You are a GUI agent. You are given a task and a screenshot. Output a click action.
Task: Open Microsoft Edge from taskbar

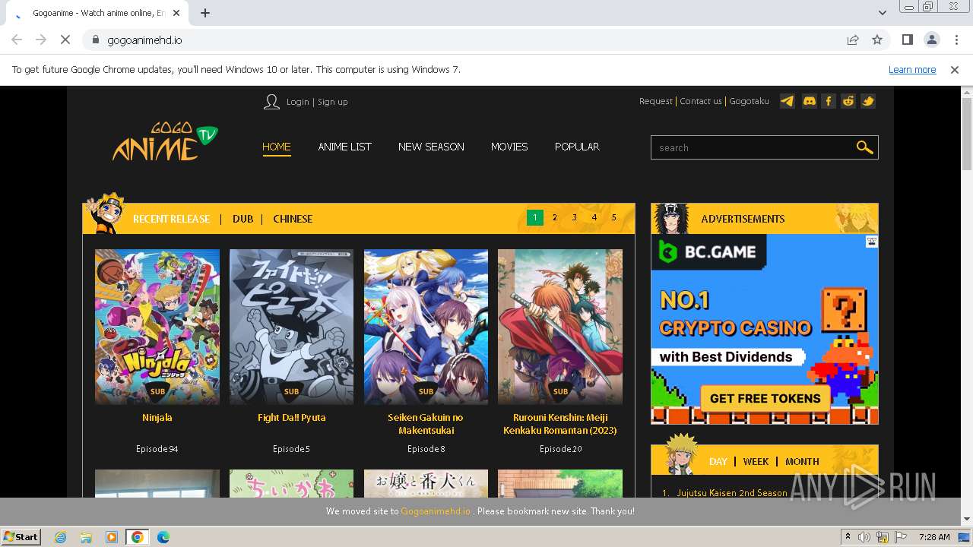(163, 537)
